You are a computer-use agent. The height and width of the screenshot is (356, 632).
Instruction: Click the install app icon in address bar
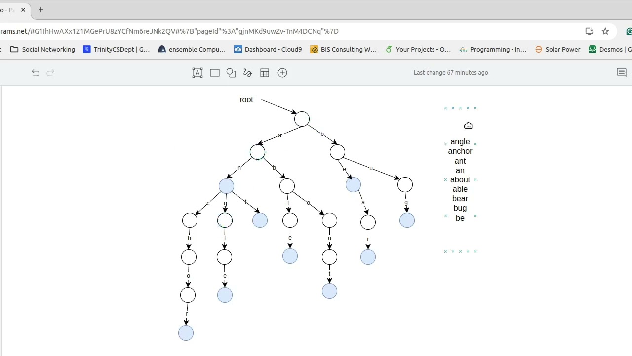click(589, 31)
